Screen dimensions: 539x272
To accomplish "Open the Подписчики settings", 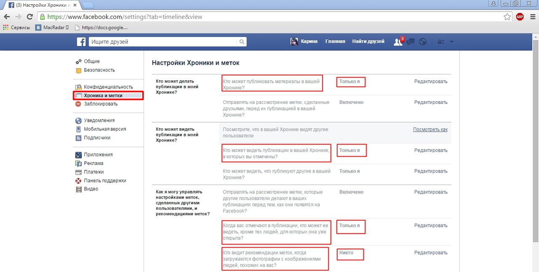I will [x=97, y=137].
